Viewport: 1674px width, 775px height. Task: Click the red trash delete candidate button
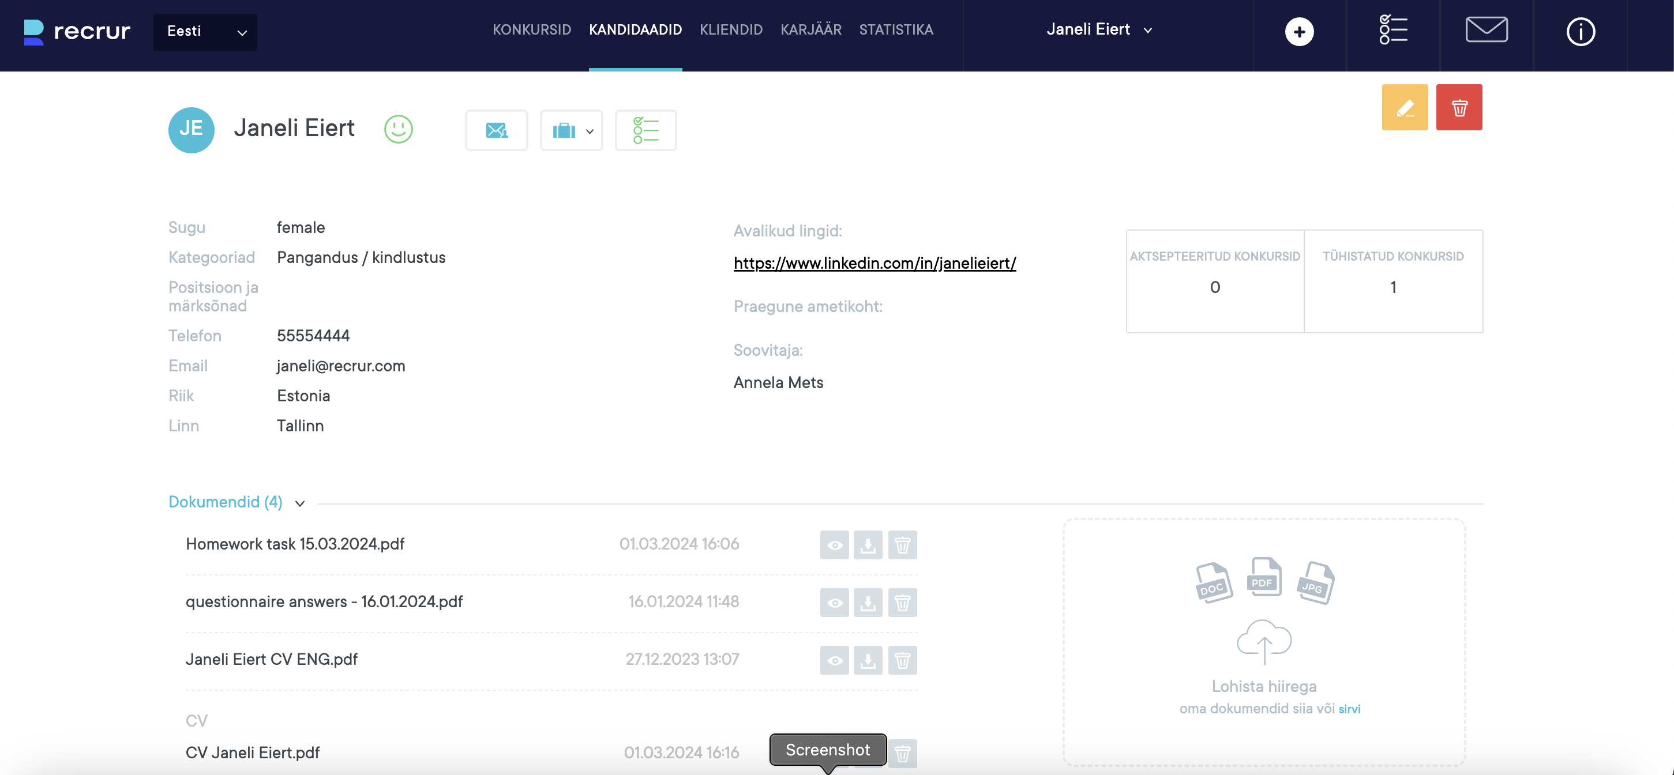[1459, 107]
